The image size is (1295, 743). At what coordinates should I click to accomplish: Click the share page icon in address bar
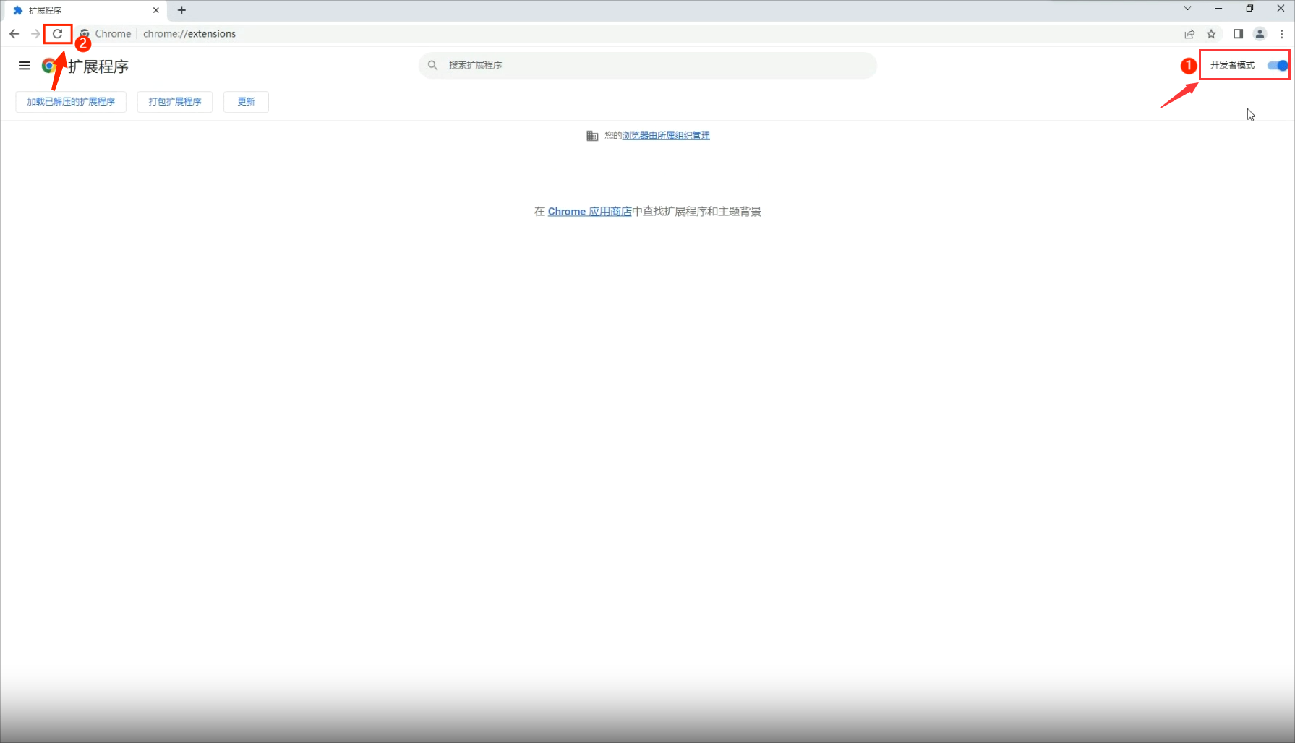[1189, 34]
